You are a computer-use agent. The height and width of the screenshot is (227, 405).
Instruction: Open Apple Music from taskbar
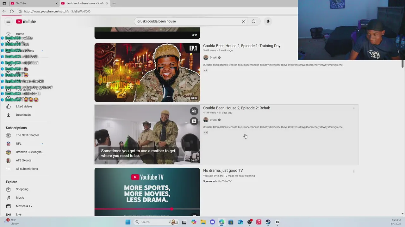point(259,222)
